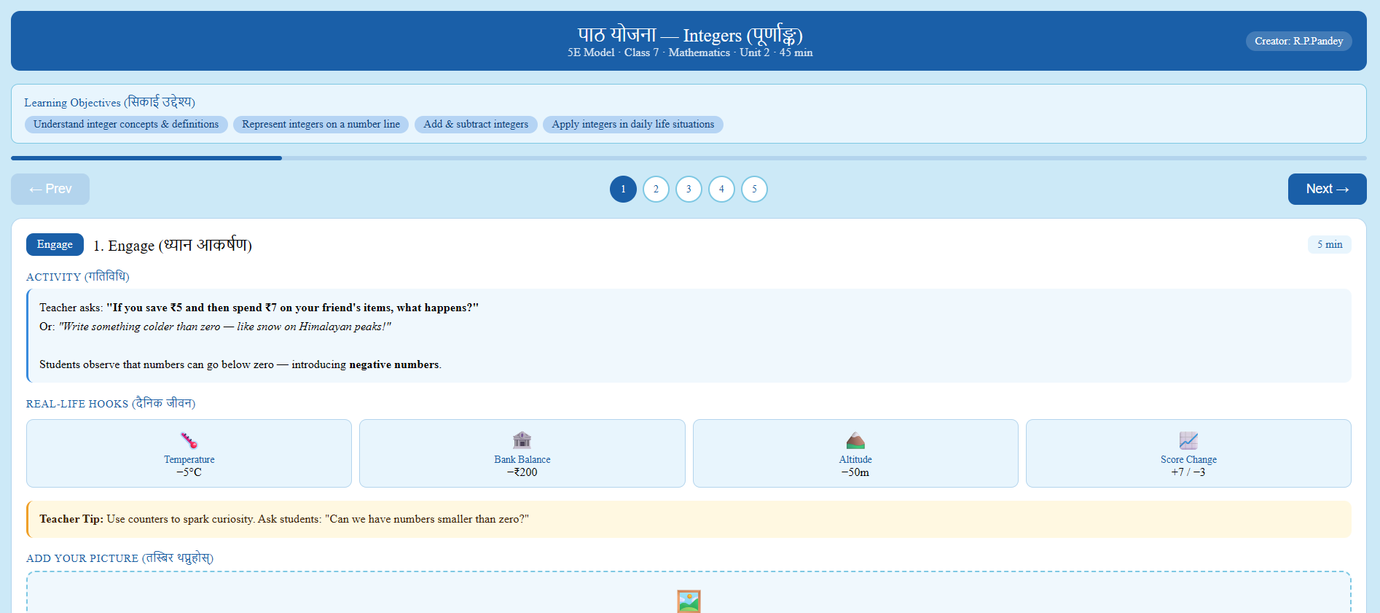Click the lesson title 'Integers' in header
The image size is (1380, 613).
(690, 34)
